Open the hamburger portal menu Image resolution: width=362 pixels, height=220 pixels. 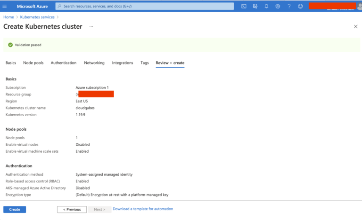[x=5, y=6]
